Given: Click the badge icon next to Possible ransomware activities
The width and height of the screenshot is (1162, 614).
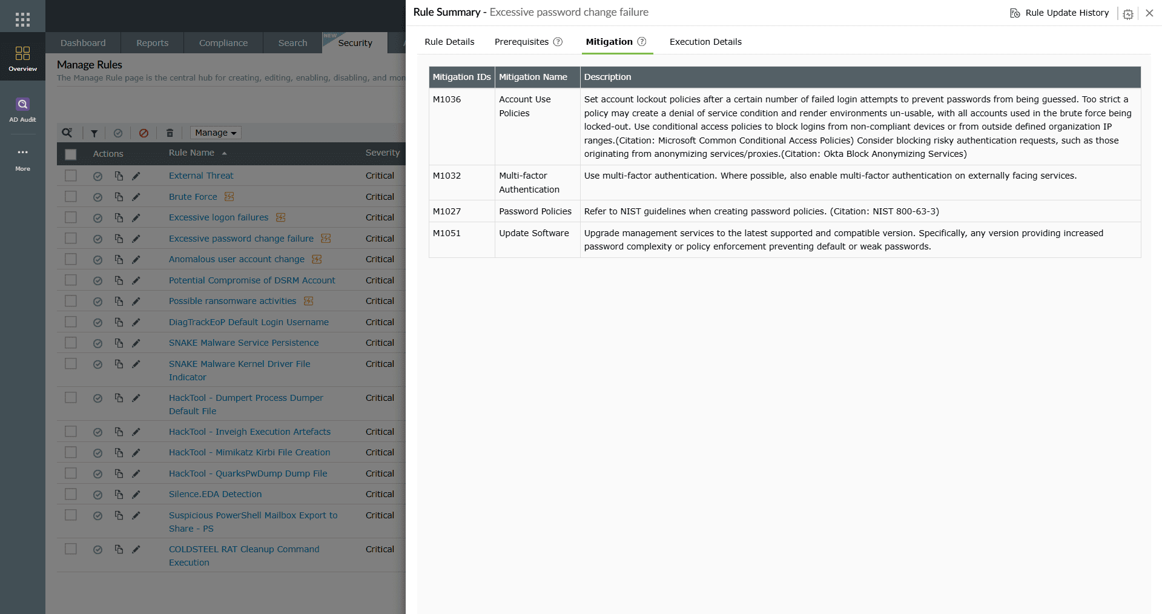Looking at the screenshot, I should [308, 301].
